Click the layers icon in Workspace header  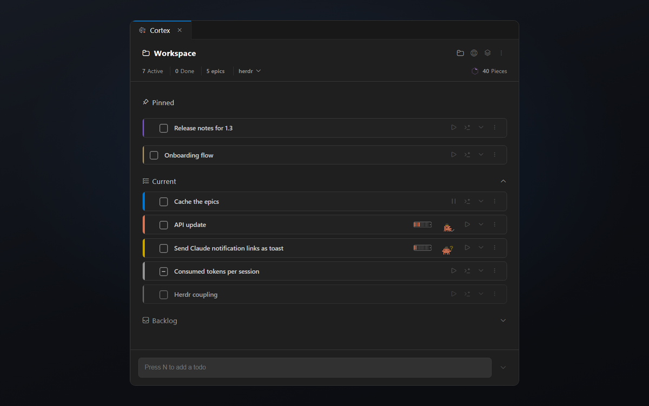(487, 53)
